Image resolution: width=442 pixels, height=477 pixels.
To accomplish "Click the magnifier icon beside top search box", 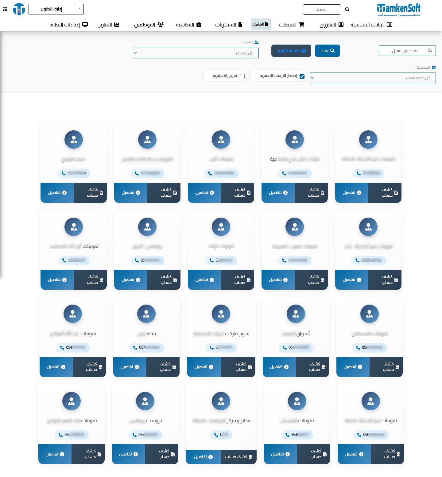I will [347, 10].
